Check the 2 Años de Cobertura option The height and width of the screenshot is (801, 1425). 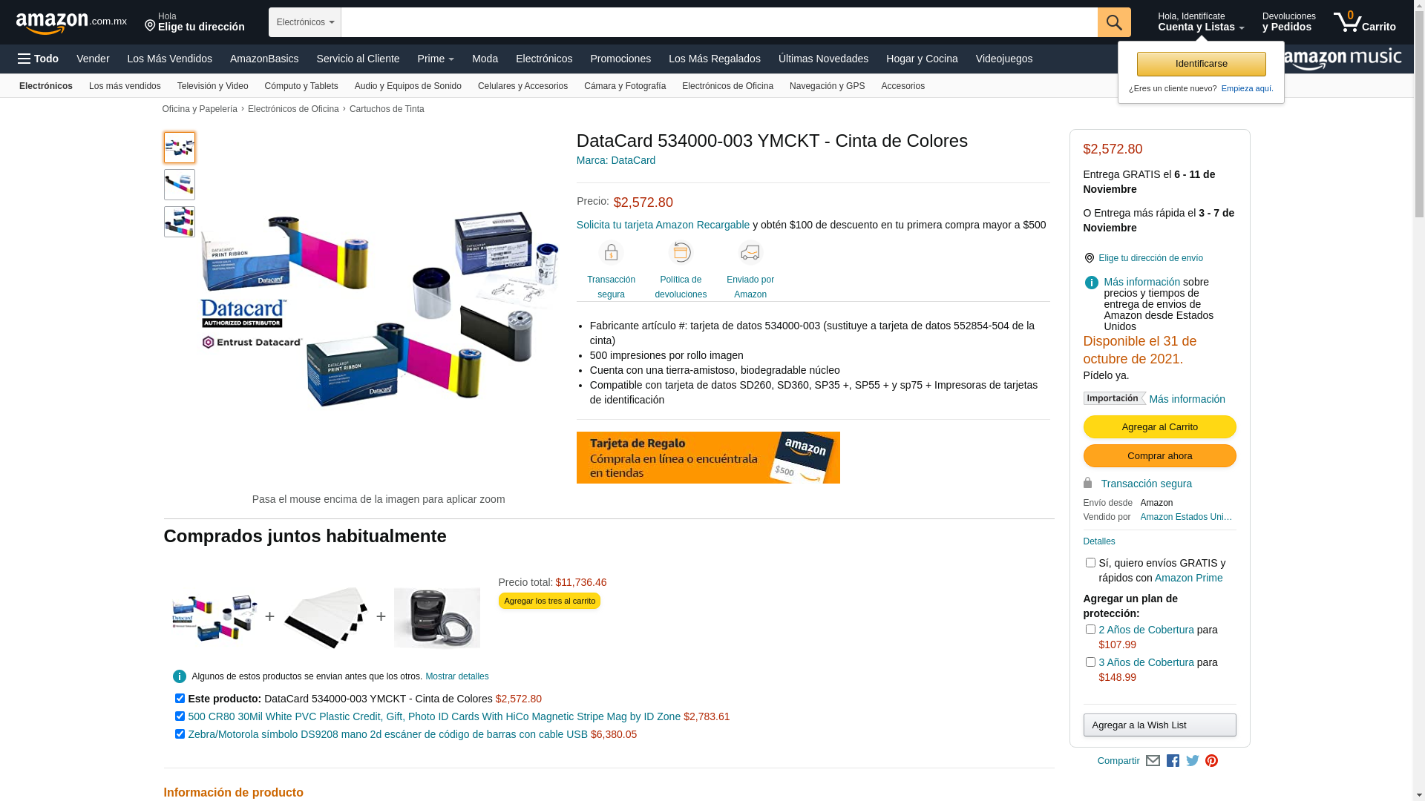point(1090,630)
